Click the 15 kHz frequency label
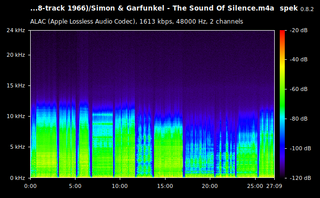 (16, 85)
